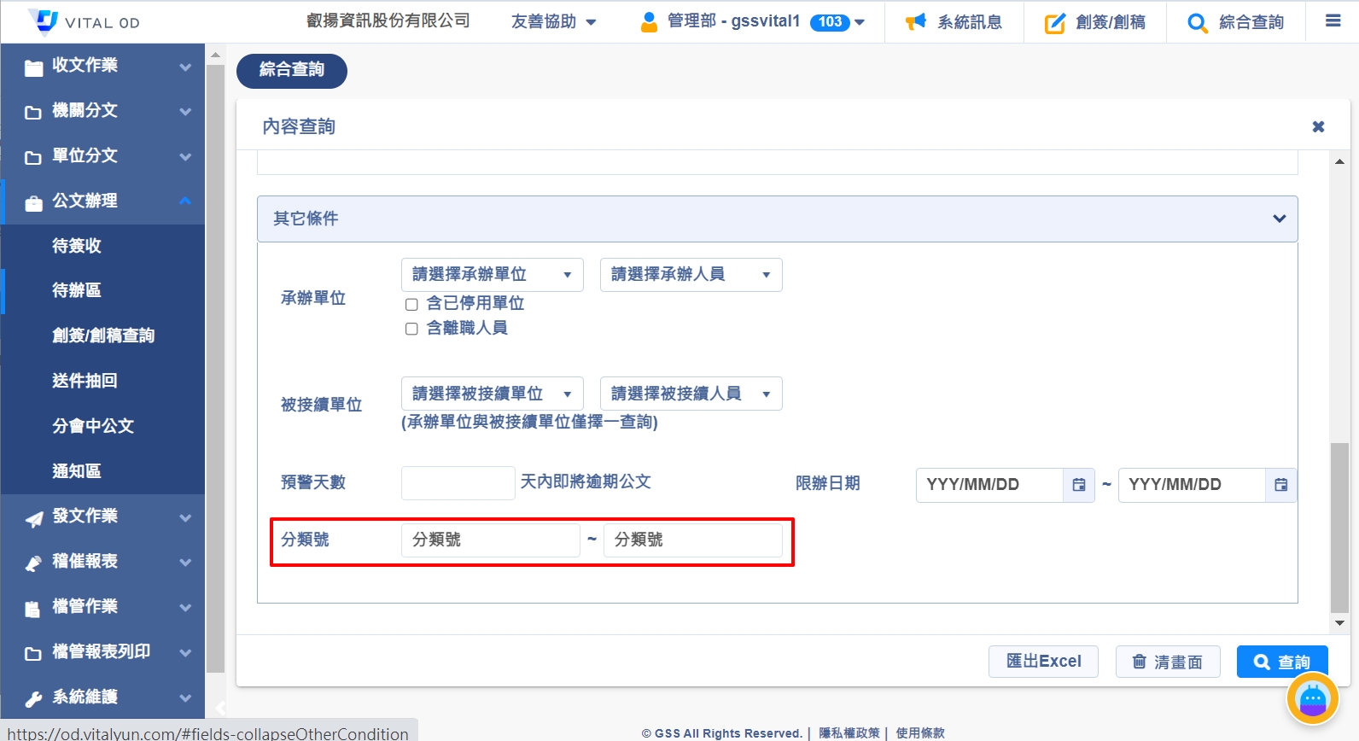Image resolution: width=1359 pixels, height=741 pixels.
Task: Open calendar picker for deadline end date
Action: pyautogui.click(x=1280, y=485)
